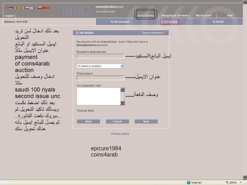
Task: Switch language with the French flag
Action: (15, 8)
